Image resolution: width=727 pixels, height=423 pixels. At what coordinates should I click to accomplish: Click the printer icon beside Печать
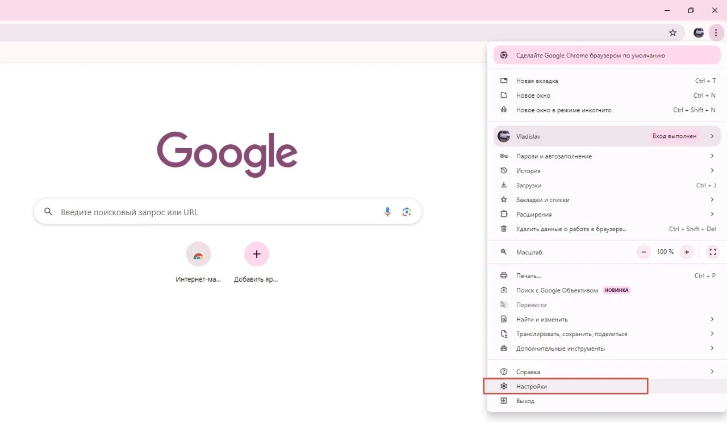pos(504,275)
